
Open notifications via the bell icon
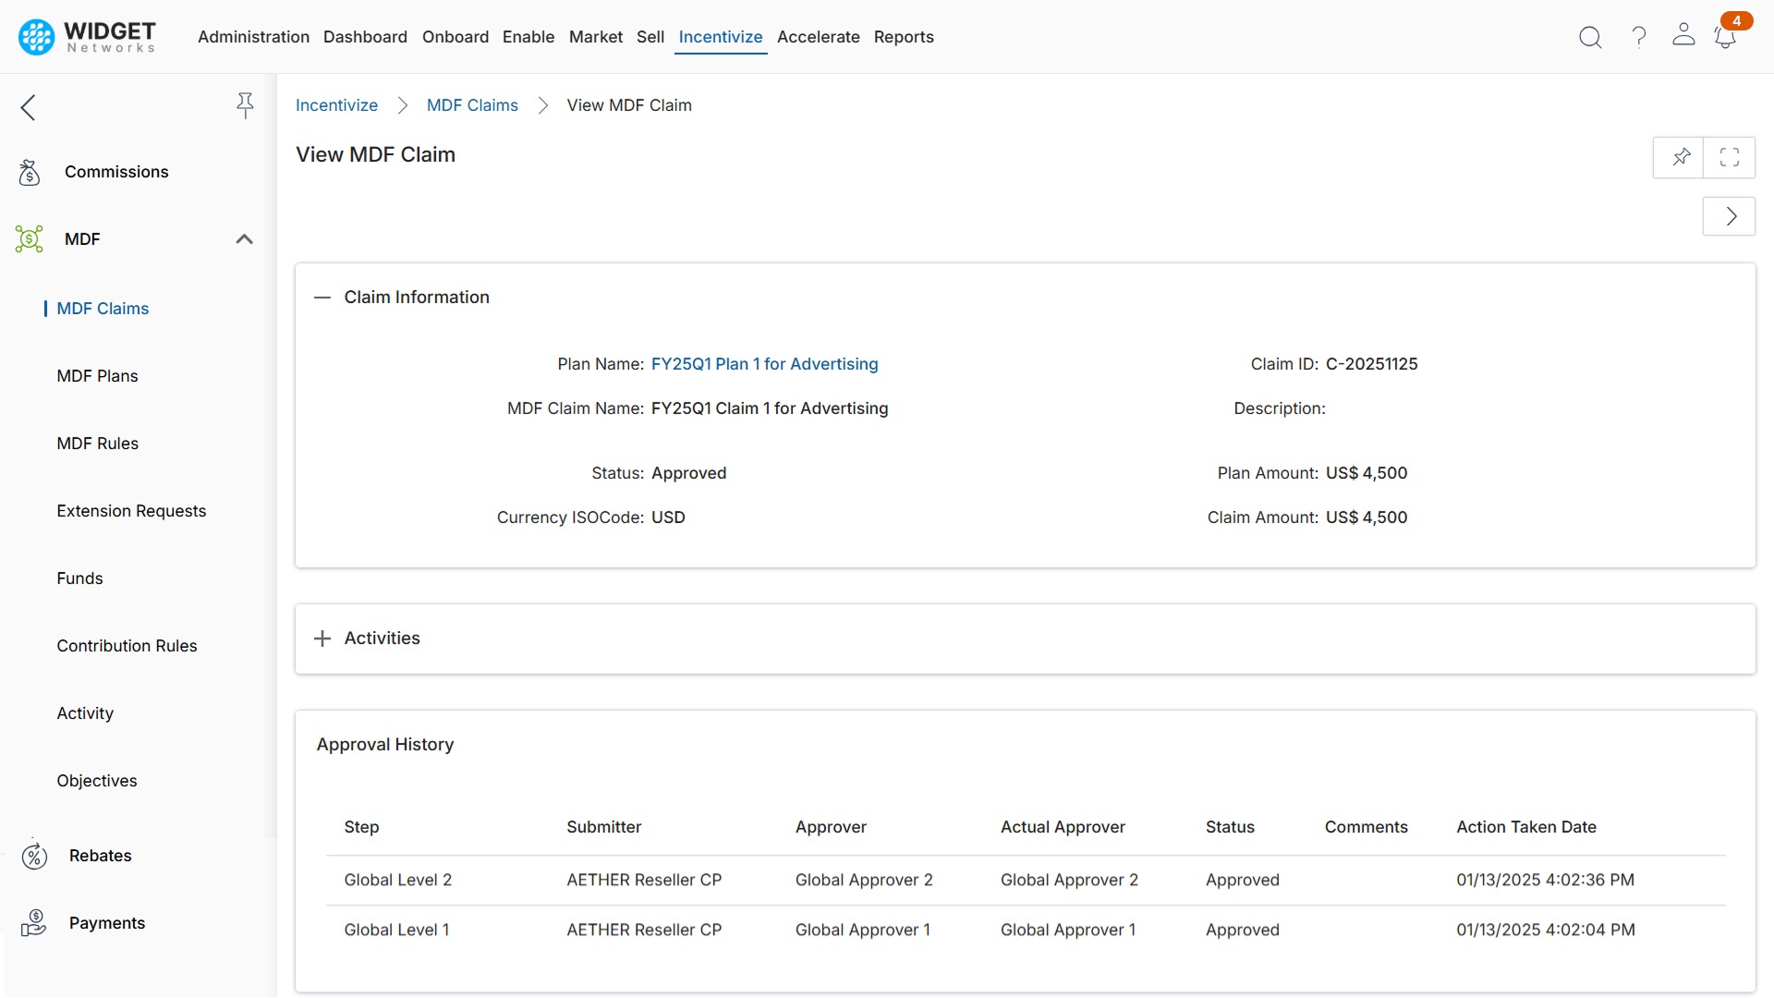[1726, 39]
